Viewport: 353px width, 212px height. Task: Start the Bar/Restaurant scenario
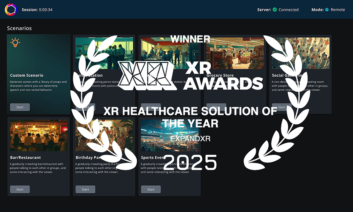click(x=20, y=190)
